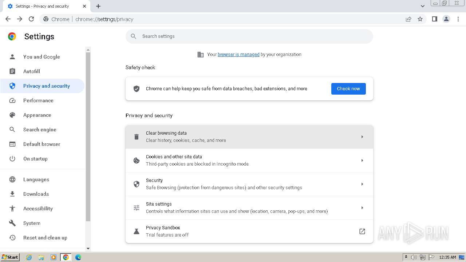Launch Internet Explorer from taskbar
Image resolution: width=466 pixels, height=262 pixels.
(x=29, y=257)
